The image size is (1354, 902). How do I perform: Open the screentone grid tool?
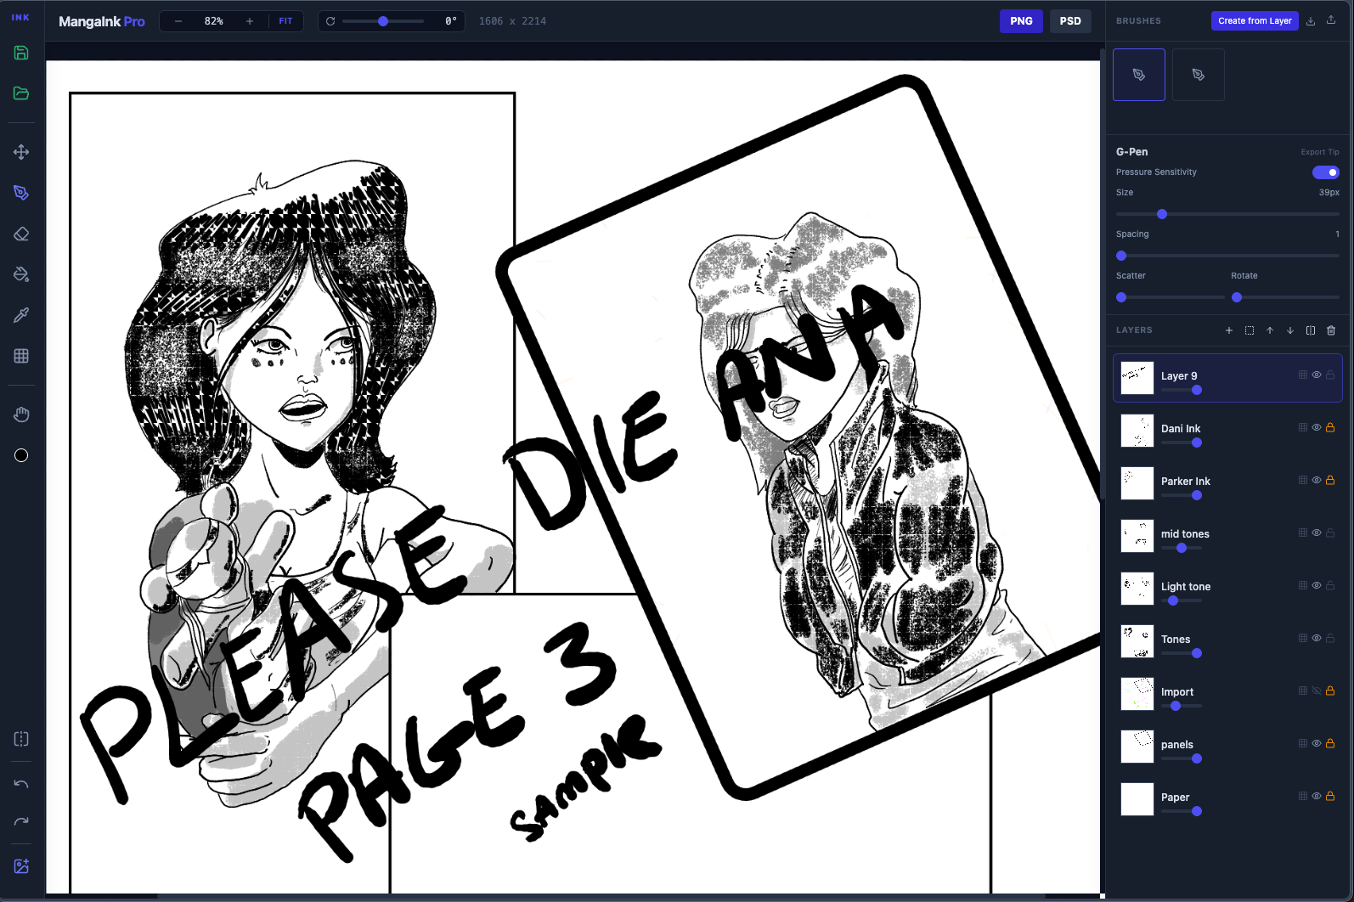[21, 356]
